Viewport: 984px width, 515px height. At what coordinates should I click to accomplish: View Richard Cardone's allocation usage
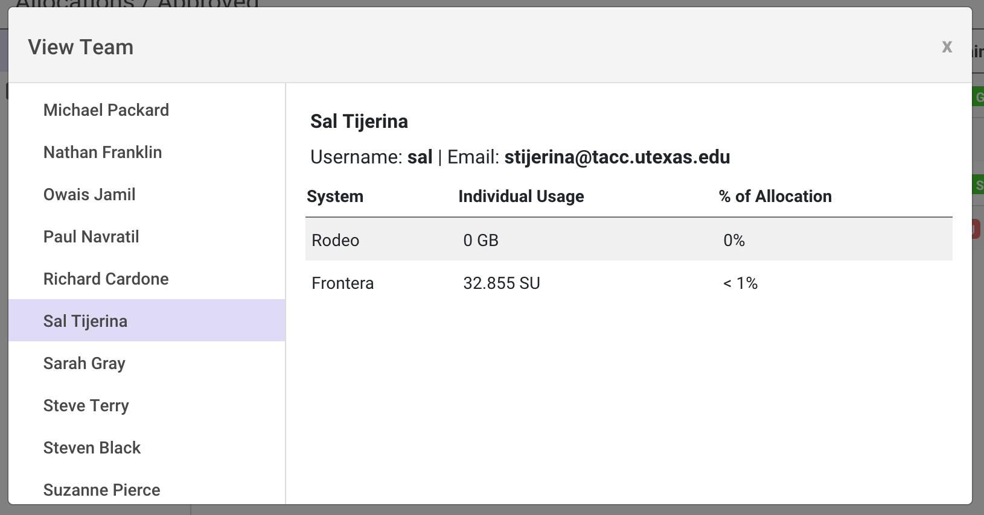click(106, 279)
